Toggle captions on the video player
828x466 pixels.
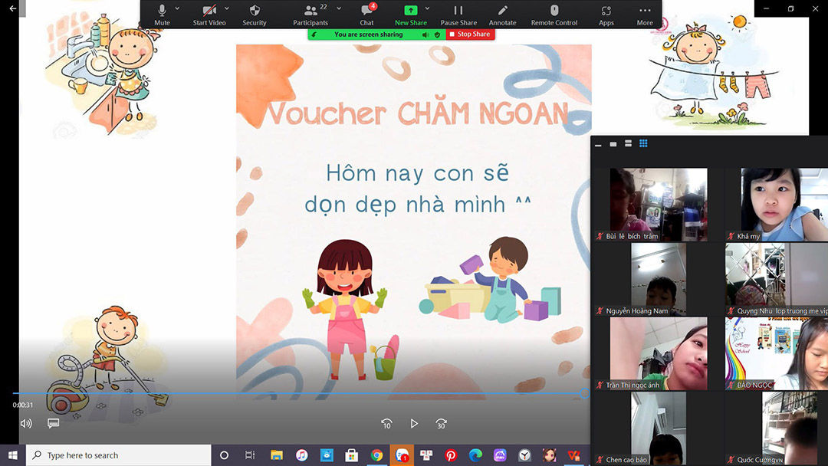(52, 422)
